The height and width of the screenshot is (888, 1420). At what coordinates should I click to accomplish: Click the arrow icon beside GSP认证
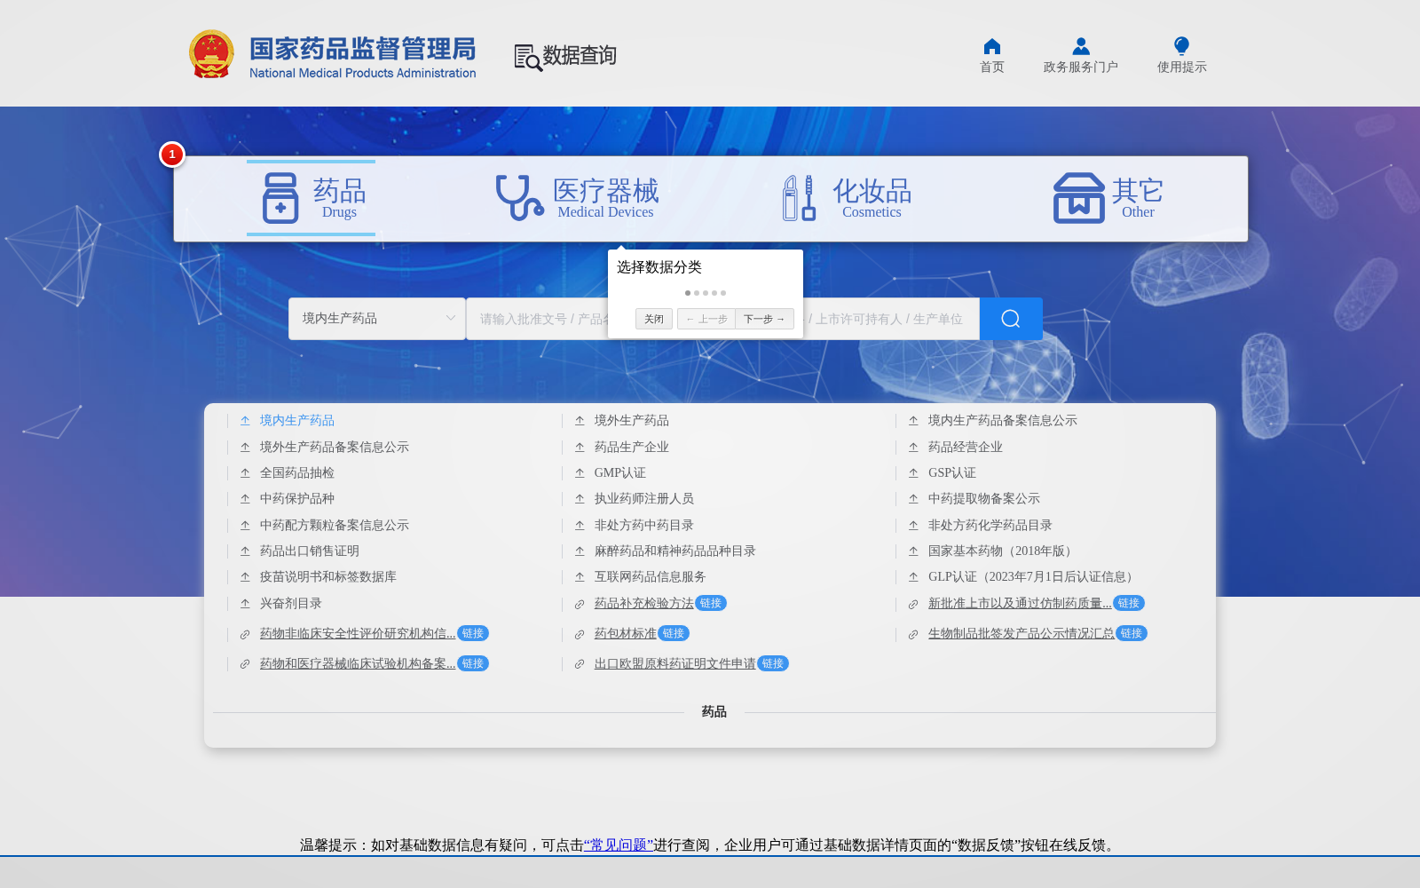tap(913, 473)
